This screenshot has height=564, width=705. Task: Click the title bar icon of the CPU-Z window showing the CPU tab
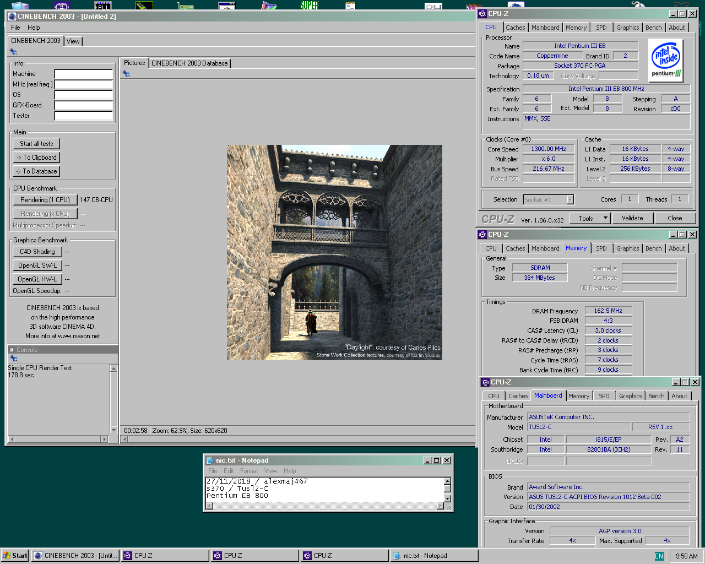point(482,14)
